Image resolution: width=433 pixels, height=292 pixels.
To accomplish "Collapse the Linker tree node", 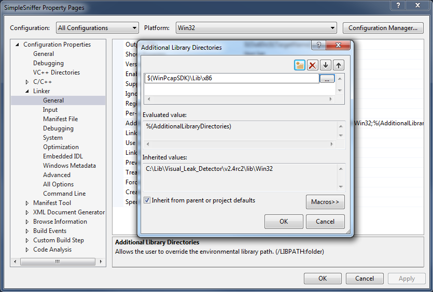I will coord(27,91).
